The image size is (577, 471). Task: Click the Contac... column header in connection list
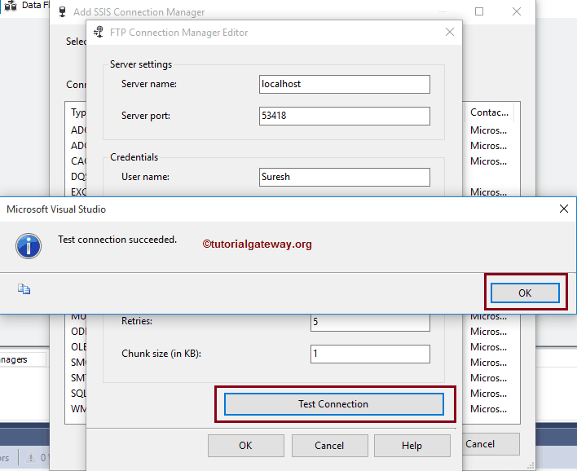(x=489, y=112)
